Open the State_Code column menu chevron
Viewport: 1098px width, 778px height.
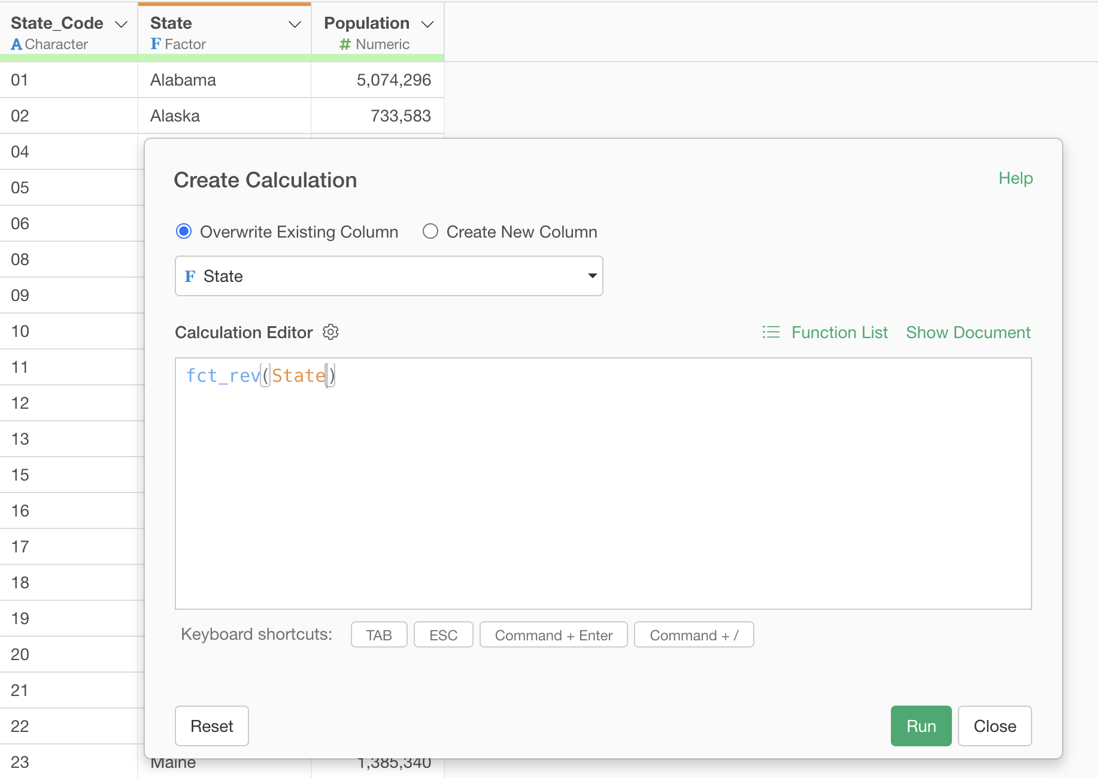tap(122, 24)
